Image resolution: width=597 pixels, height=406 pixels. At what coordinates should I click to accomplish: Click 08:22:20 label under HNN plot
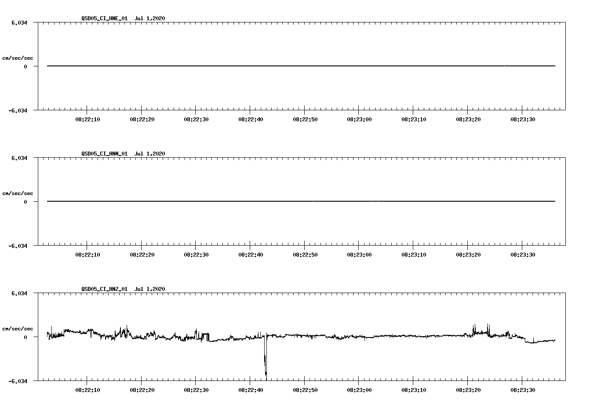pyautogui.click(x=142, y=255)
